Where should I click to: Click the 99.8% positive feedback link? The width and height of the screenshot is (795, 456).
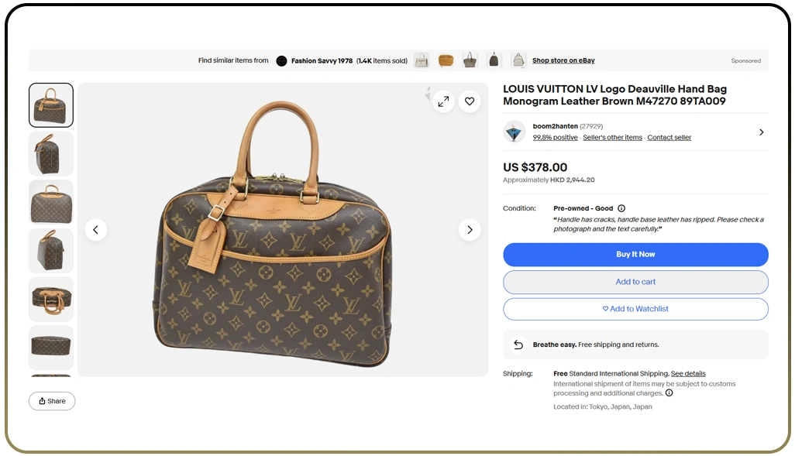tap(555, 137)
